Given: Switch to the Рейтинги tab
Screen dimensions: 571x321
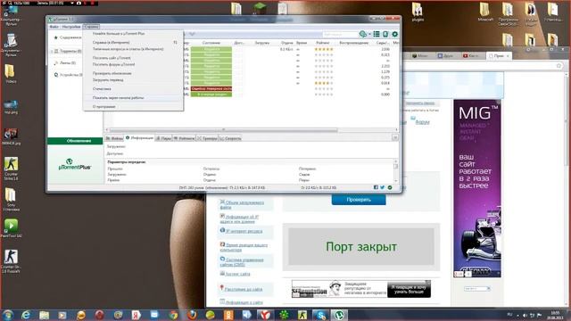Looking at the screenshot, I should pyautogui.click(x=184, y=138).
